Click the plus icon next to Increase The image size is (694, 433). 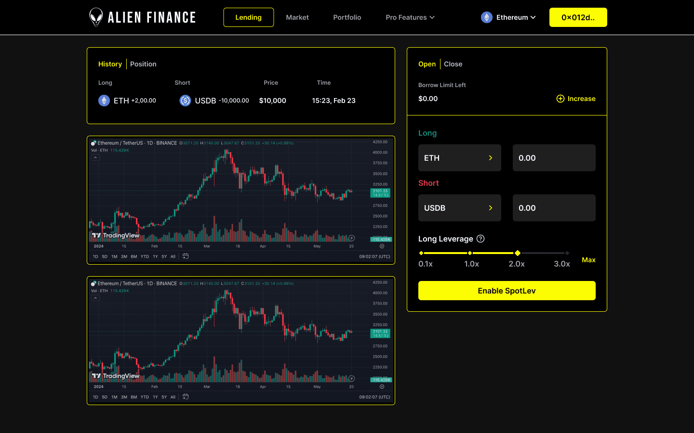560,99
